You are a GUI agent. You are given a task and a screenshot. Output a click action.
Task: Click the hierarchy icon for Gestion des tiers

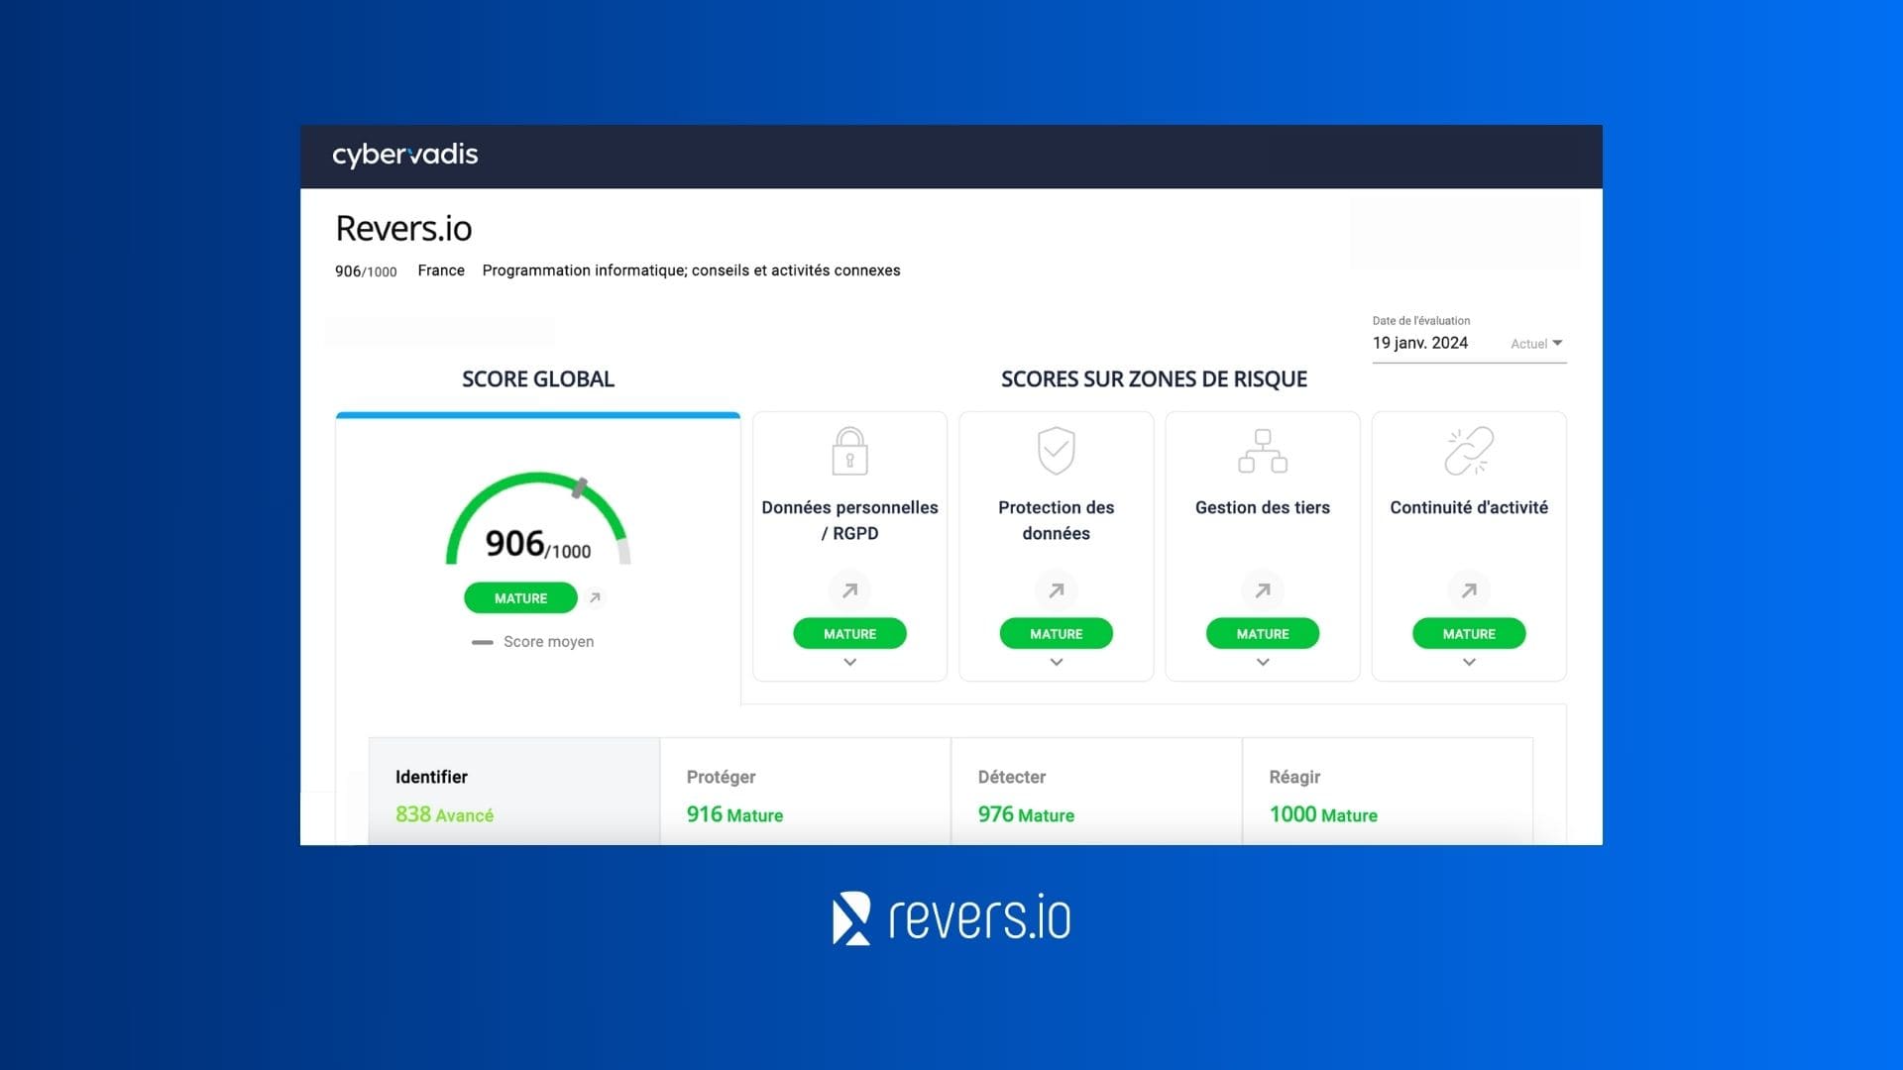coord(1262,451)
